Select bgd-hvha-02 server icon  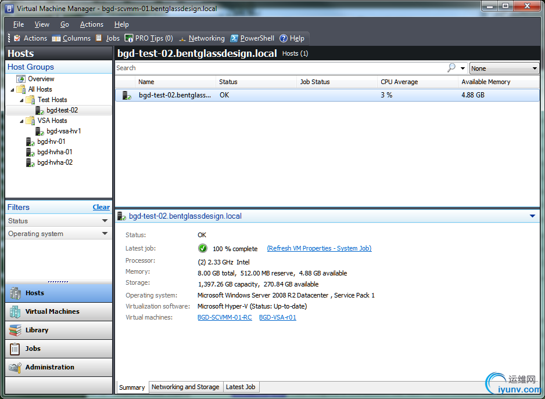pyautogui.click(x=31, y=162)
